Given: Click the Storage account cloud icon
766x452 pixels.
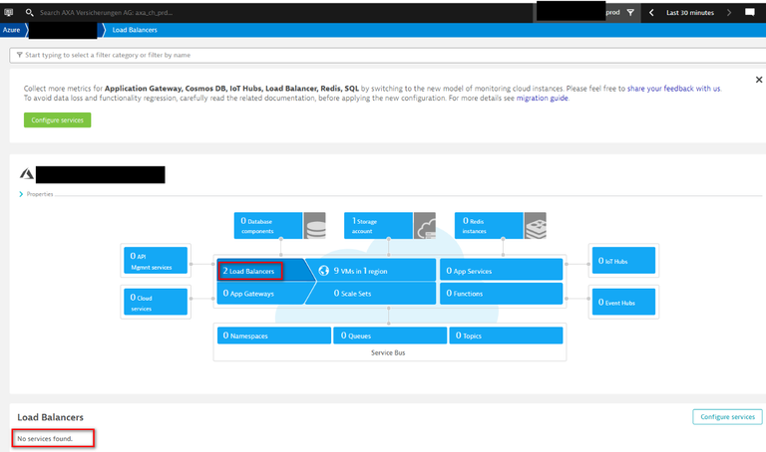Looking at the screenshot, I should (x=425, y=225).
